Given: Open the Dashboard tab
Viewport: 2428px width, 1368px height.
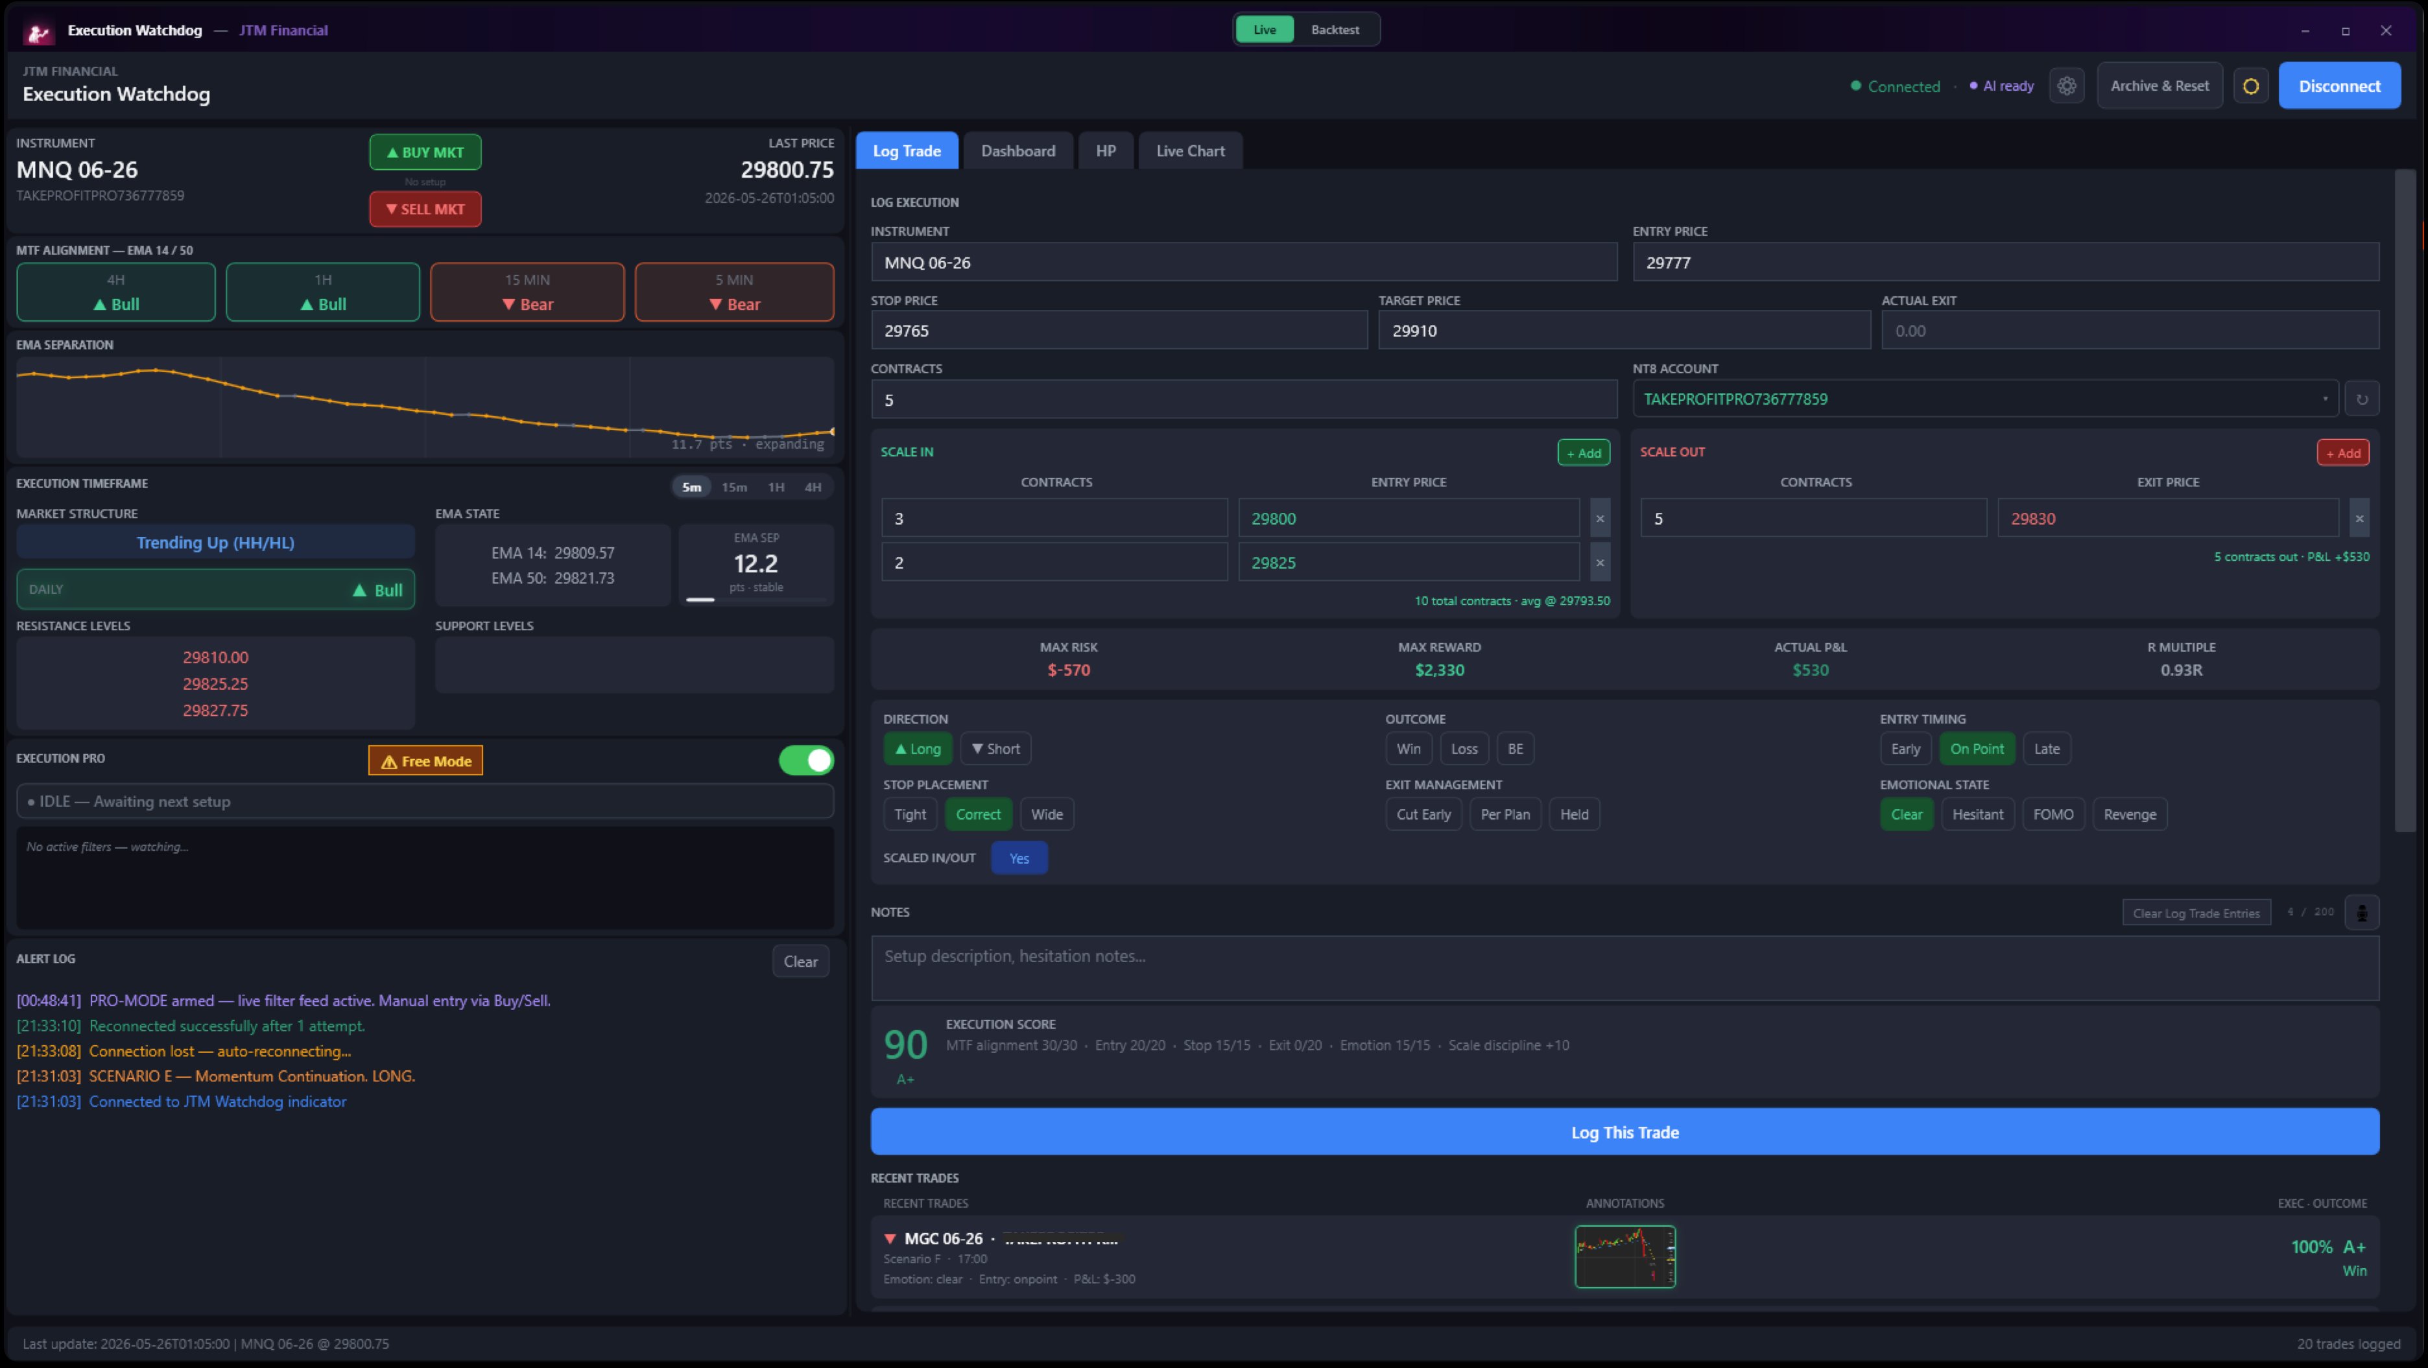Looking at the screenshot, I should 1018,151.
